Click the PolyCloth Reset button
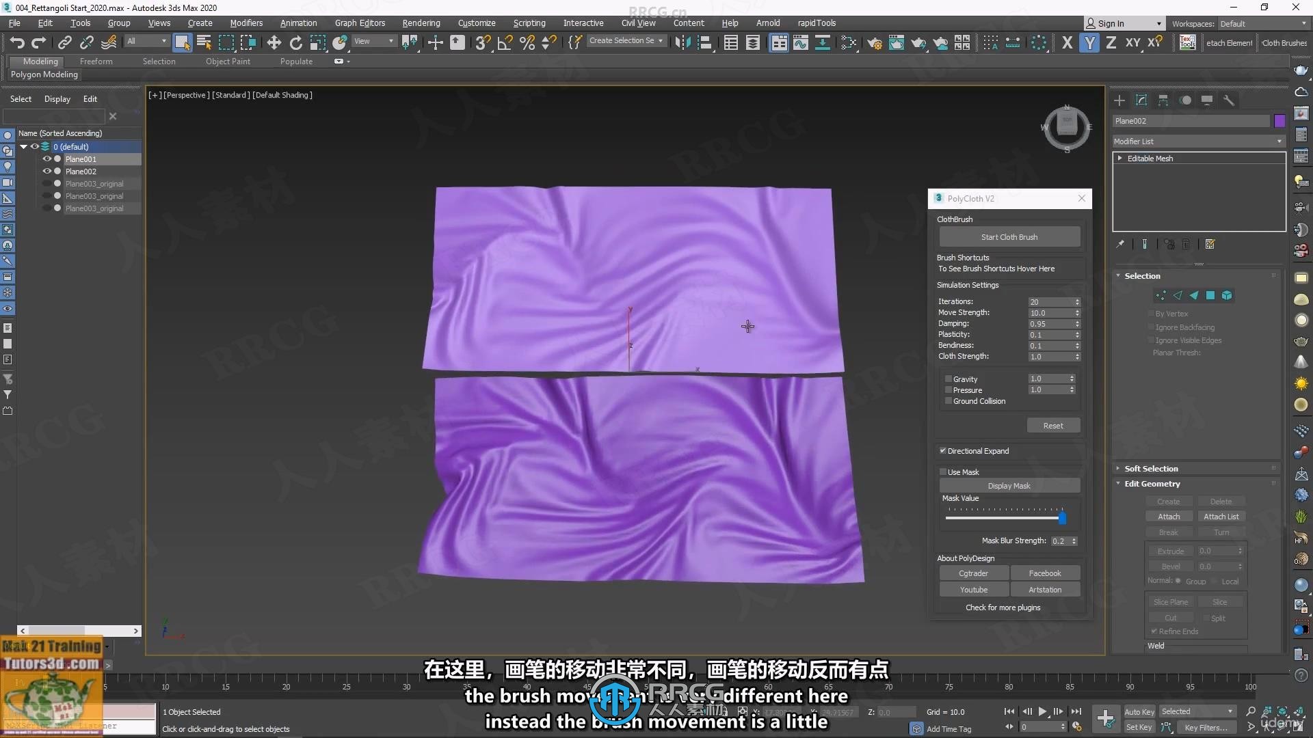The image size is (1313, 738). coord(1053,426)
